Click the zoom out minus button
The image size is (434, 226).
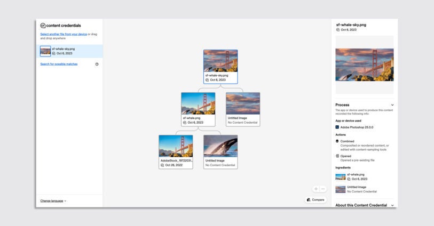[x=323, y=189]
